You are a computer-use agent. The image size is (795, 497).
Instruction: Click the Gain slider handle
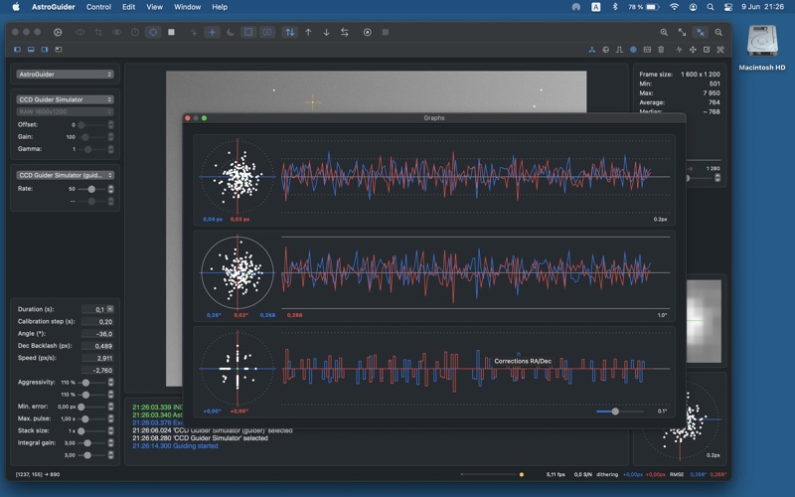[x=85, y=137]
